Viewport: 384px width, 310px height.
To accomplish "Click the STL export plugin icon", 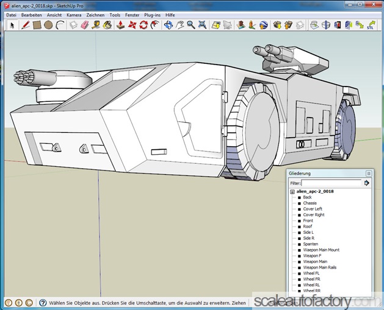I will point(371,25).
